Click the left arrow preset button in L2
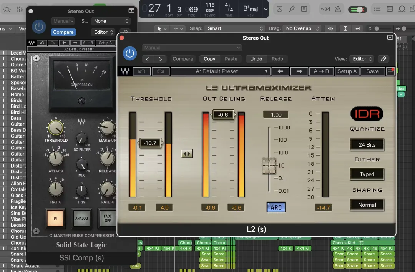 280,71
